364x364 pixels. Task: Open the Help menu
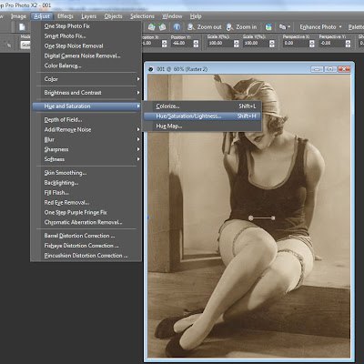[x=196, y=16]
